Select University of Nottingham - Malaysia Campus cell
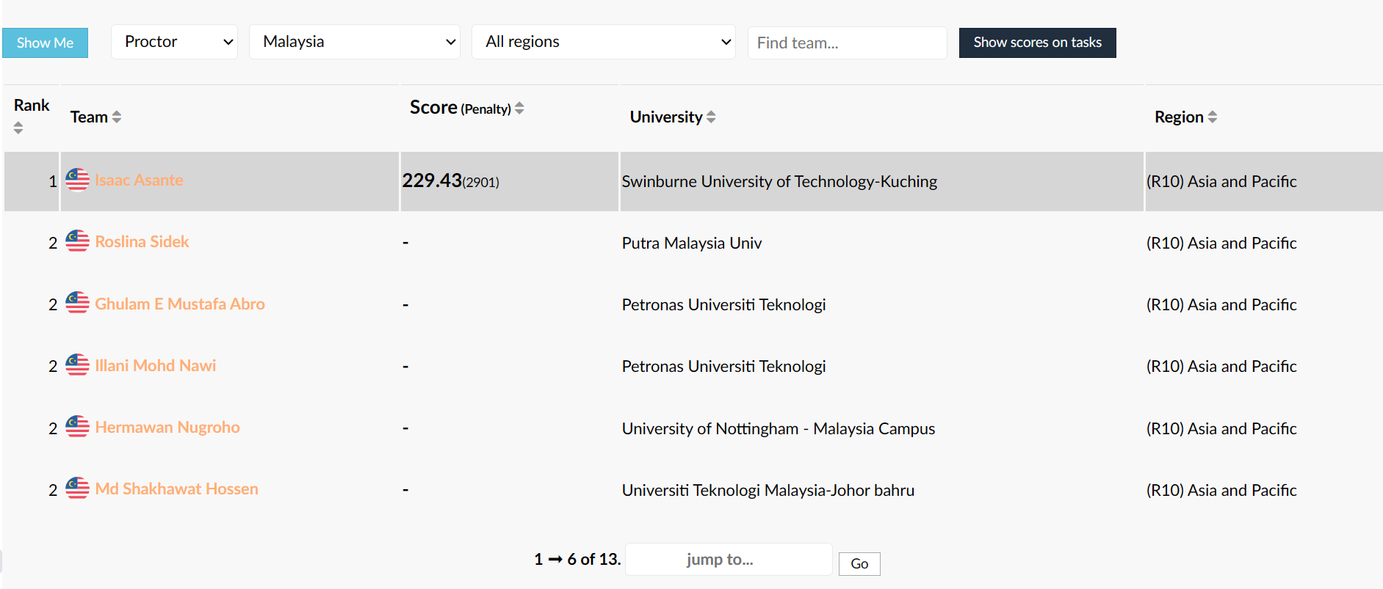 pyautogui.click(x=881, y=428)
